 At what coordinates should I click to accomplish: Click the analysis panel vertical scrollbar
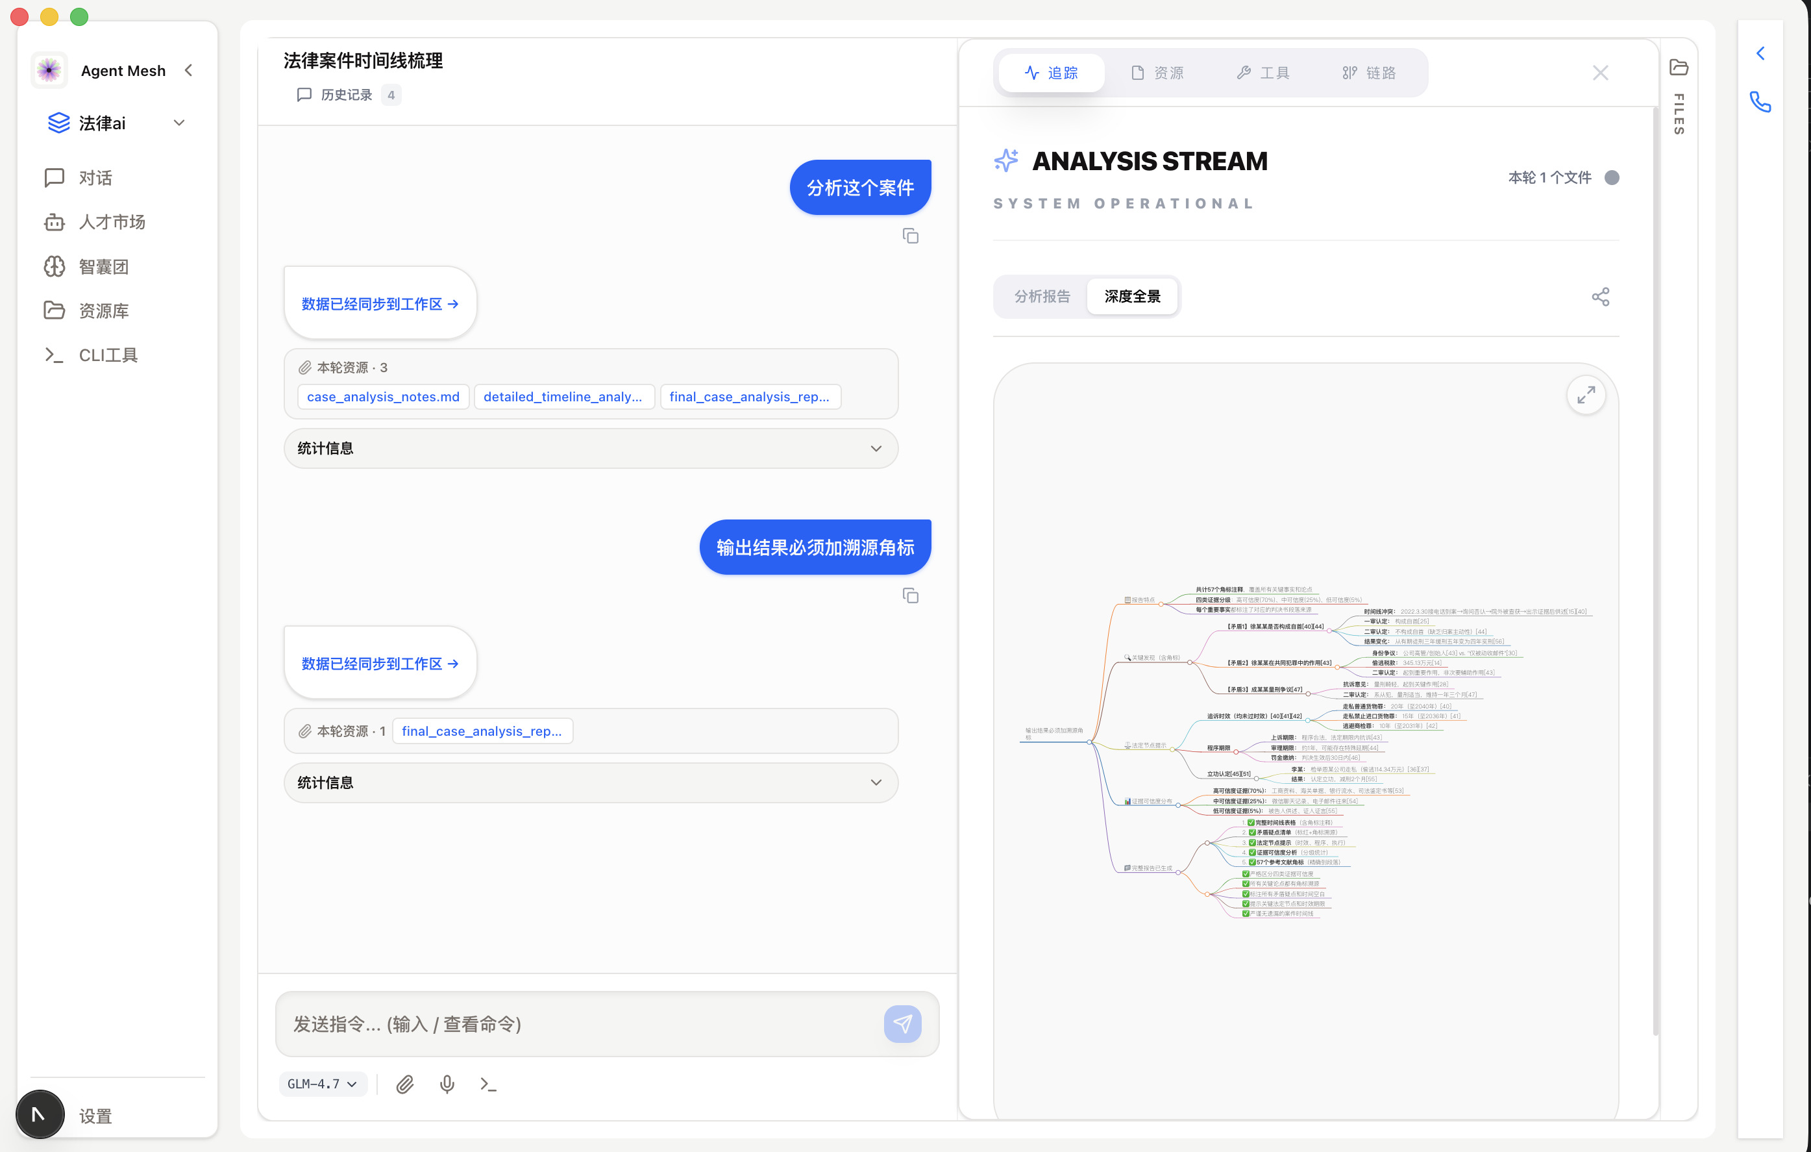click(1656, 572)
